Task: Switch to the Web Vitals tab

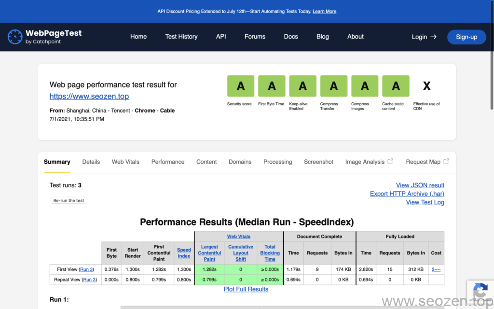Action: coord(125,162)
